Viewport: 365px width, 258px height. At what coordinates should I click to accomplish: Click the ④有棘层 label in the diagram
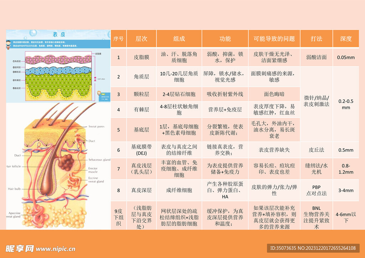(x=17, y=79)
